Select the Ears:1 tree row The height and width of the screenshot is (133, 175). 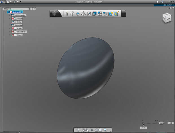(x=17, y=28)
